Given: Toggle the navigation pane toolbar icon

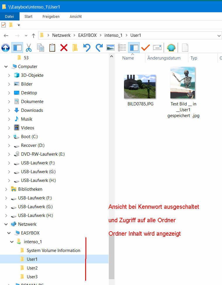Looking at the screenshot, I should pyautogui.click(x=17, y=48).
